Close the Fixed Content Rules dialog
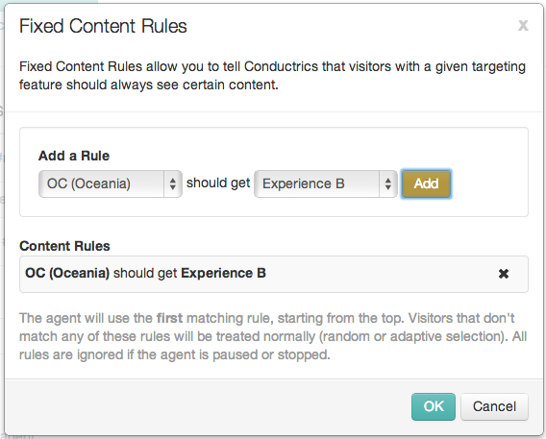 (x=523, y=25)
